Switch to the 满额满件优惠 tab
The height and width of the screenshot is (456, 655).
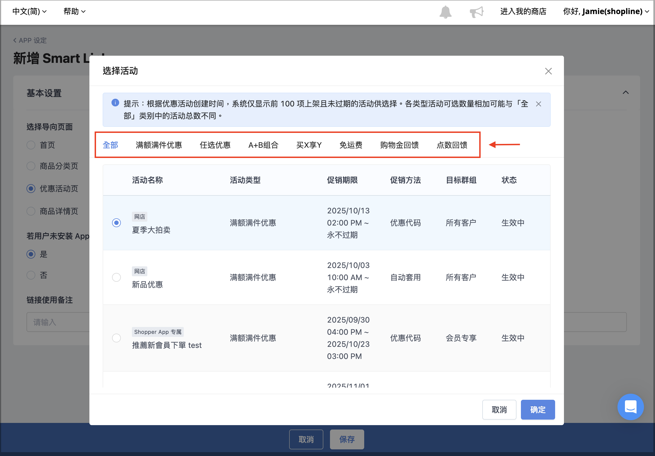(x=159, y=145)
